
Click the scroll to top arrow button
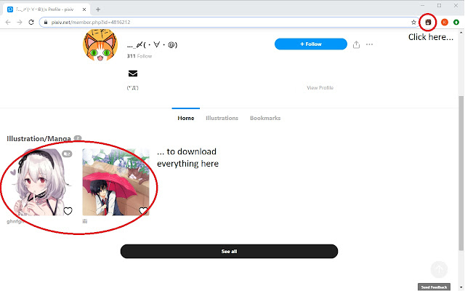[439, 269]
